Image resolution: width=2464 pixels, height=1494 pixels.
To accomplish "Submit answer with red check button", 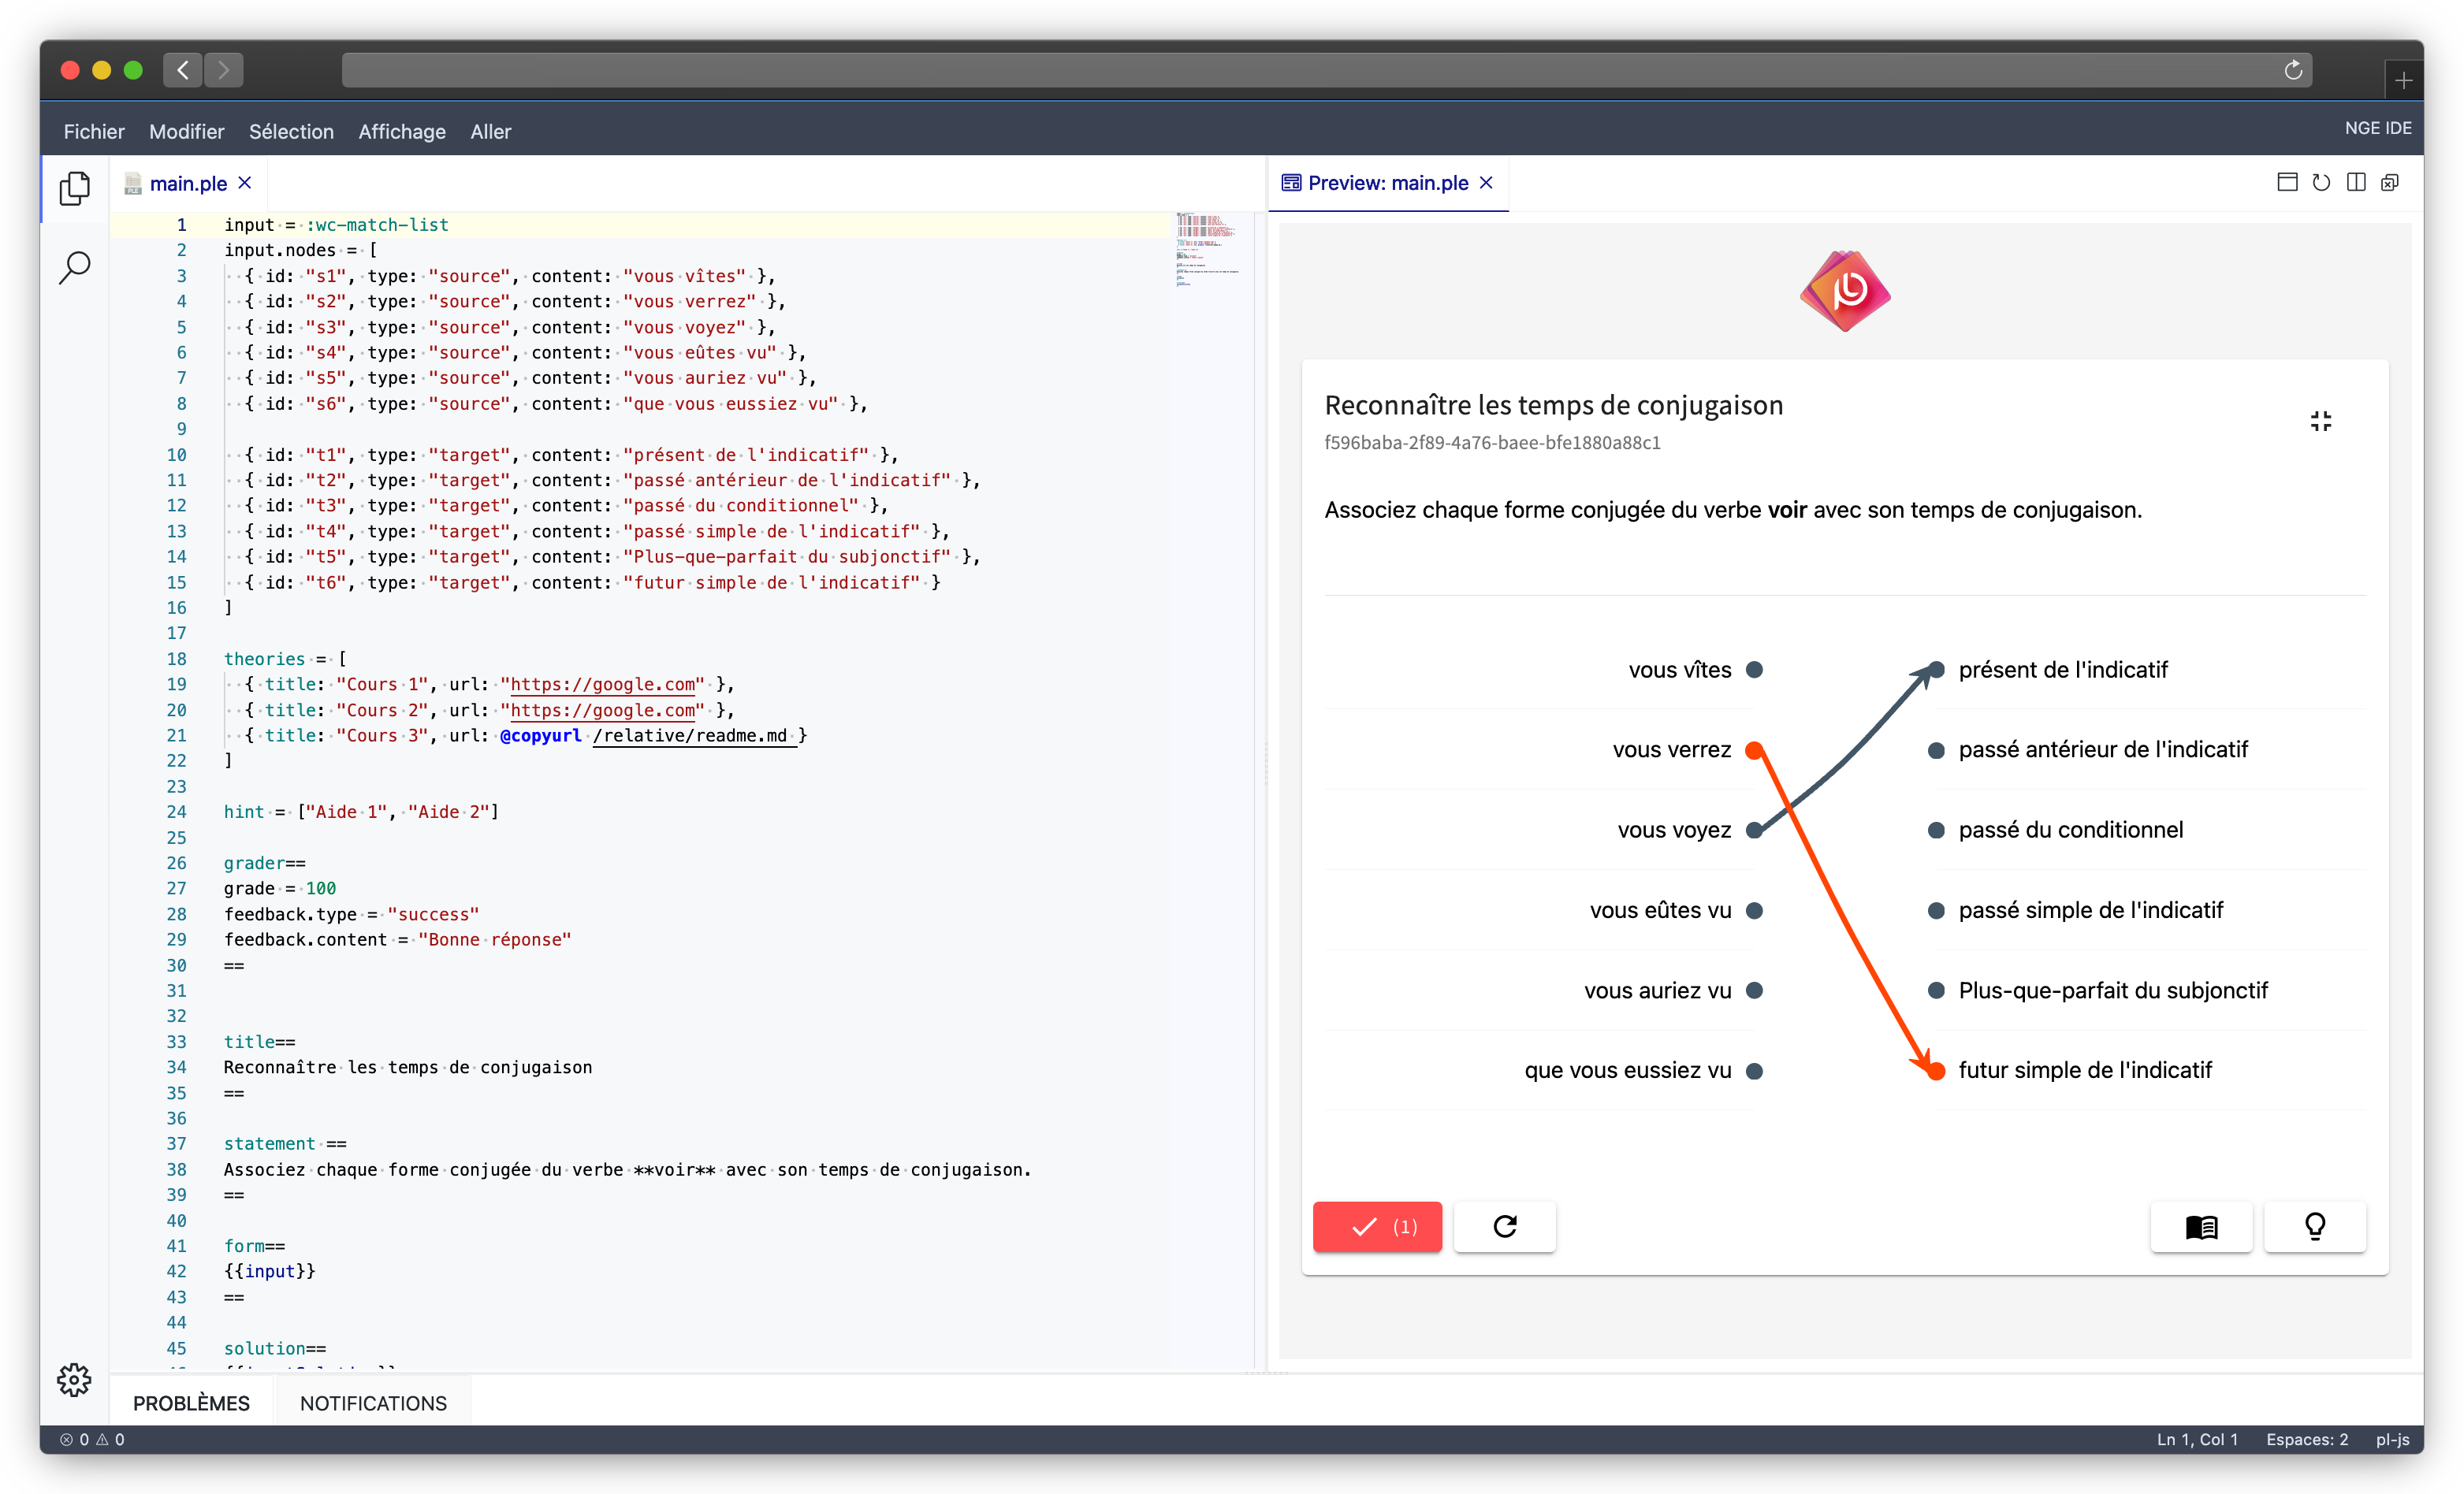I will coord(1377,1226).
